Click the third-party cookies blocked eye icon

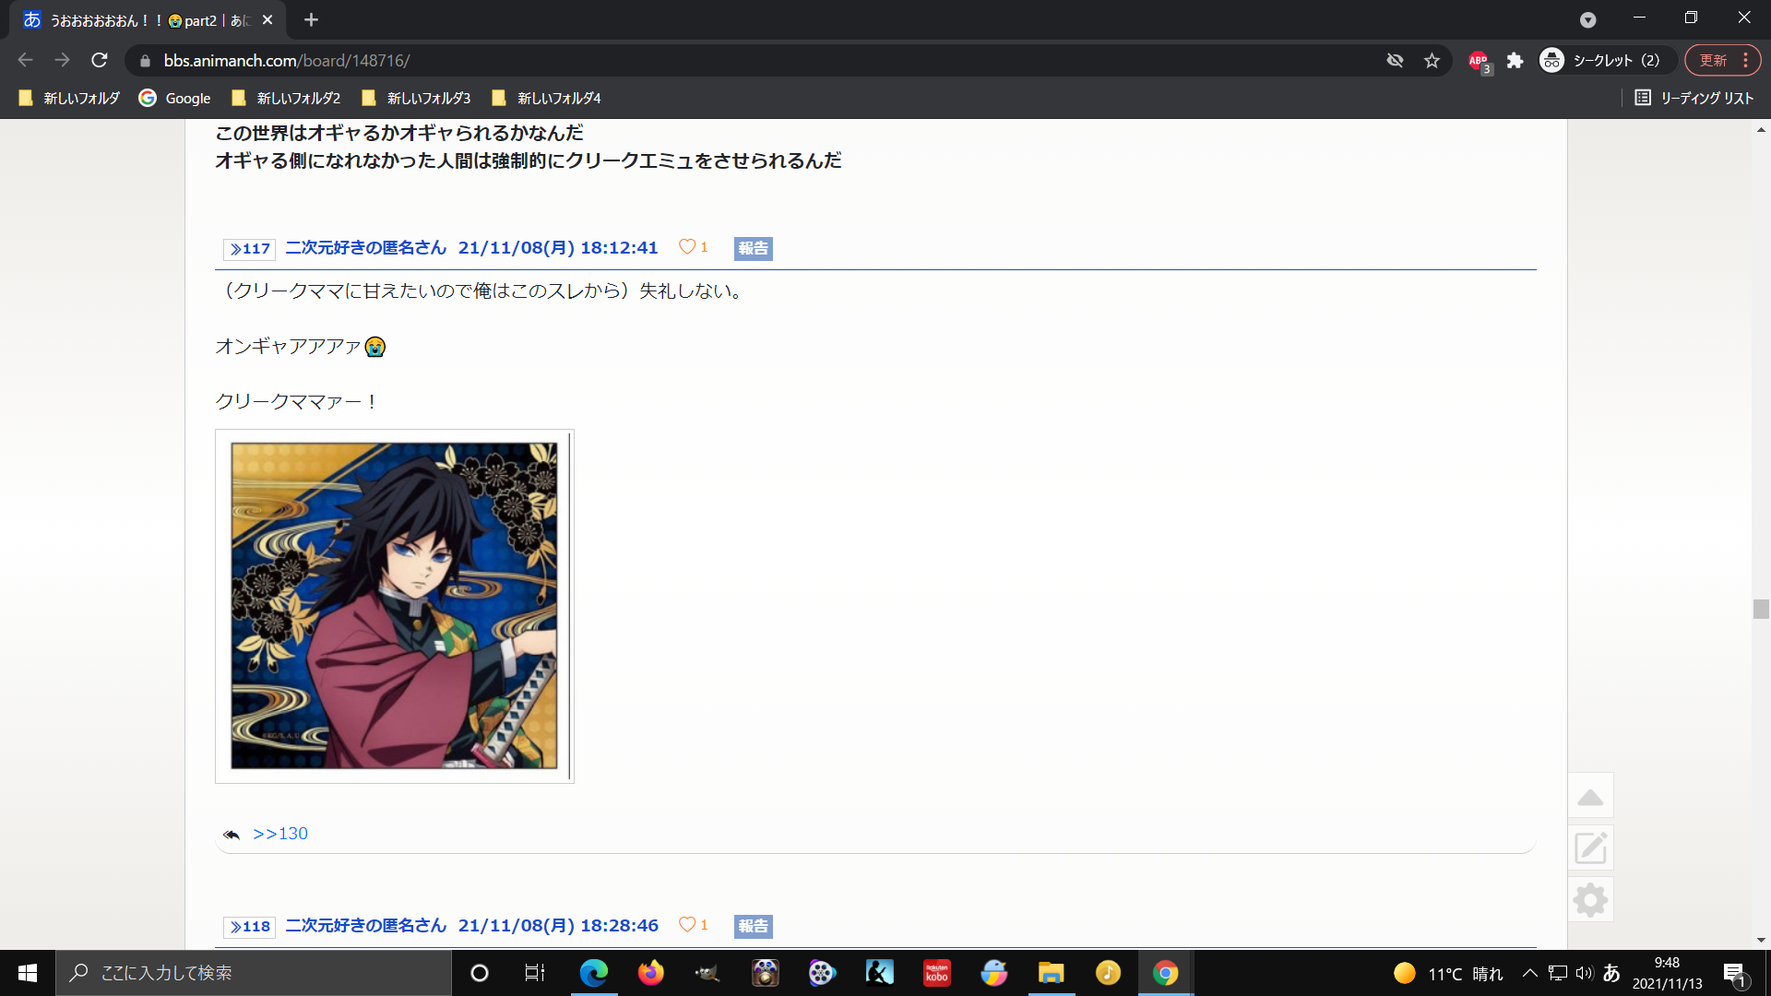[1395, 60]
